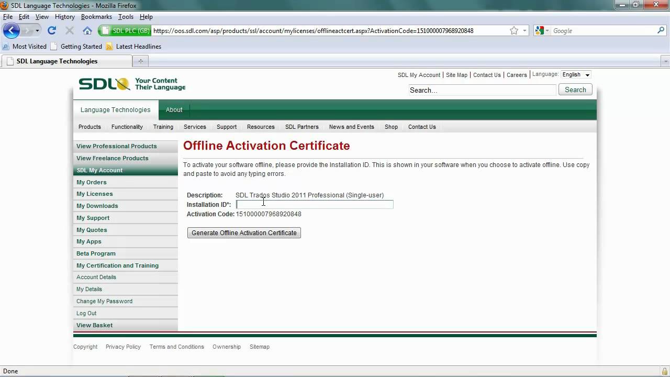
Task: Click the Google search engine icon
Action: 539,31
